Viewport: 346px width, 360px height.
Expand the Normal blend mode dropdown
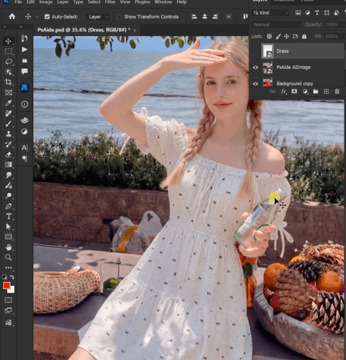point(276,25)
